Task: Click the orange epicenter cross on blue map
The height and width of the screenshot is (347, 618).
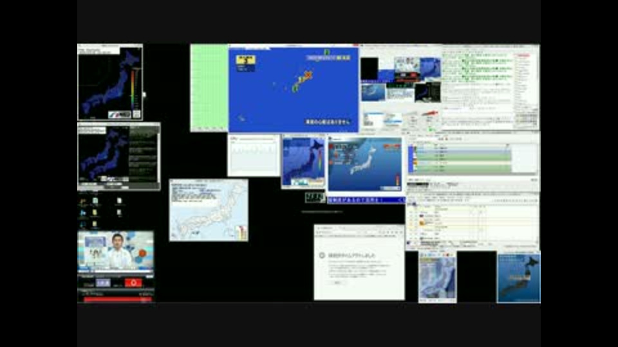Action: click(x=308, y=75)
